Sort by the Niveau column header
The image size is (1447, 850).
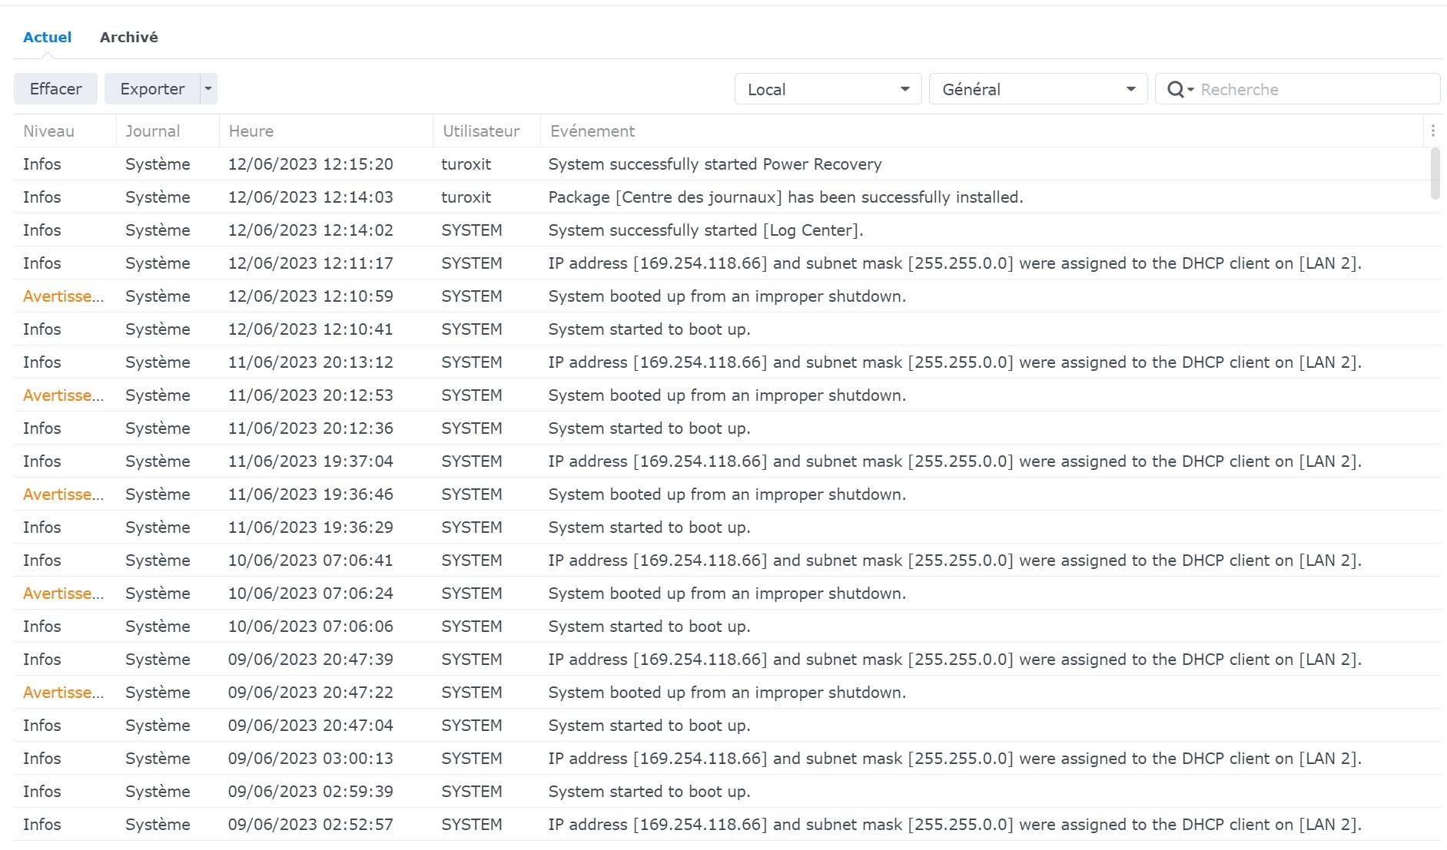pos(49,131)
